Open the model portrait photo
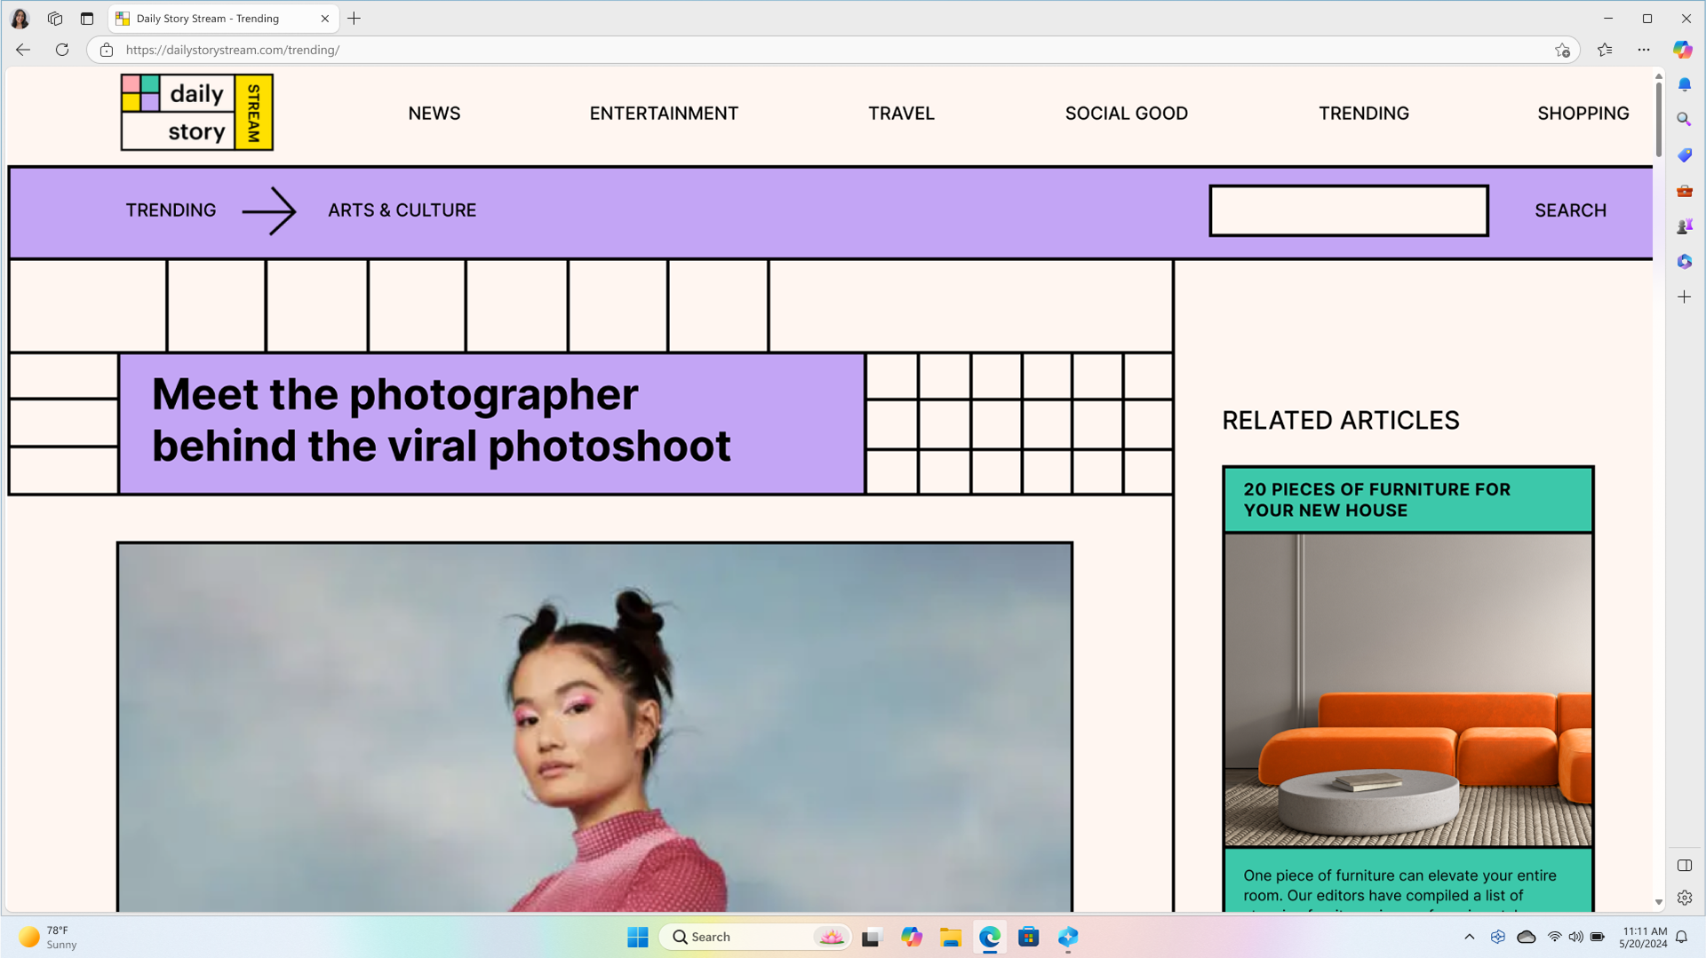 (x=594, y=727)
